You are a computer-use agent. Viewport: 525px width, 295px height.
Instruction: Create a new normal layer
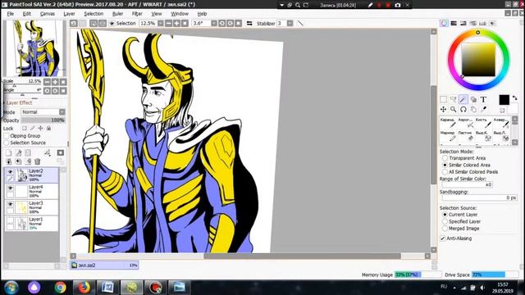(9, 153)
